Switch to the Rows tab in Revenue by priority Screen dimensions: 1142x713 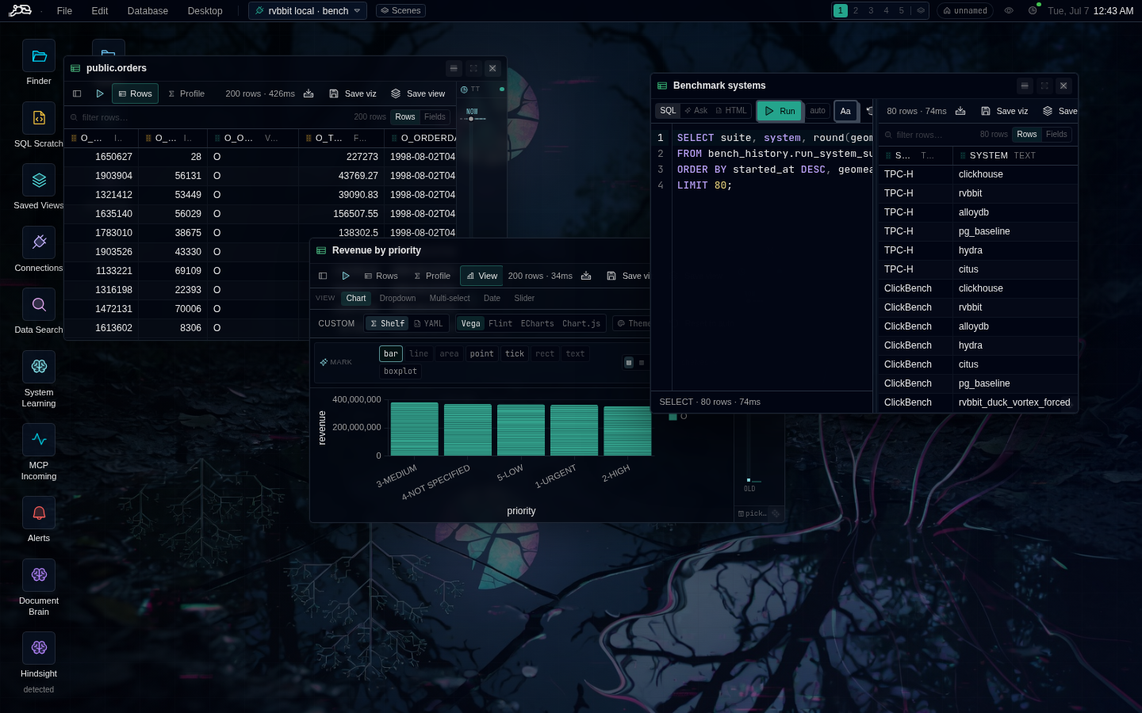381,276
